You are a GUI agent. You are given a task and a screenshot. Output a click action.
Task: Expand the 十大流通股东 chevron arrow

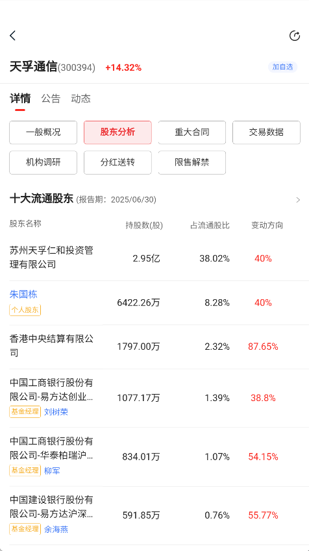click(298, 200)
